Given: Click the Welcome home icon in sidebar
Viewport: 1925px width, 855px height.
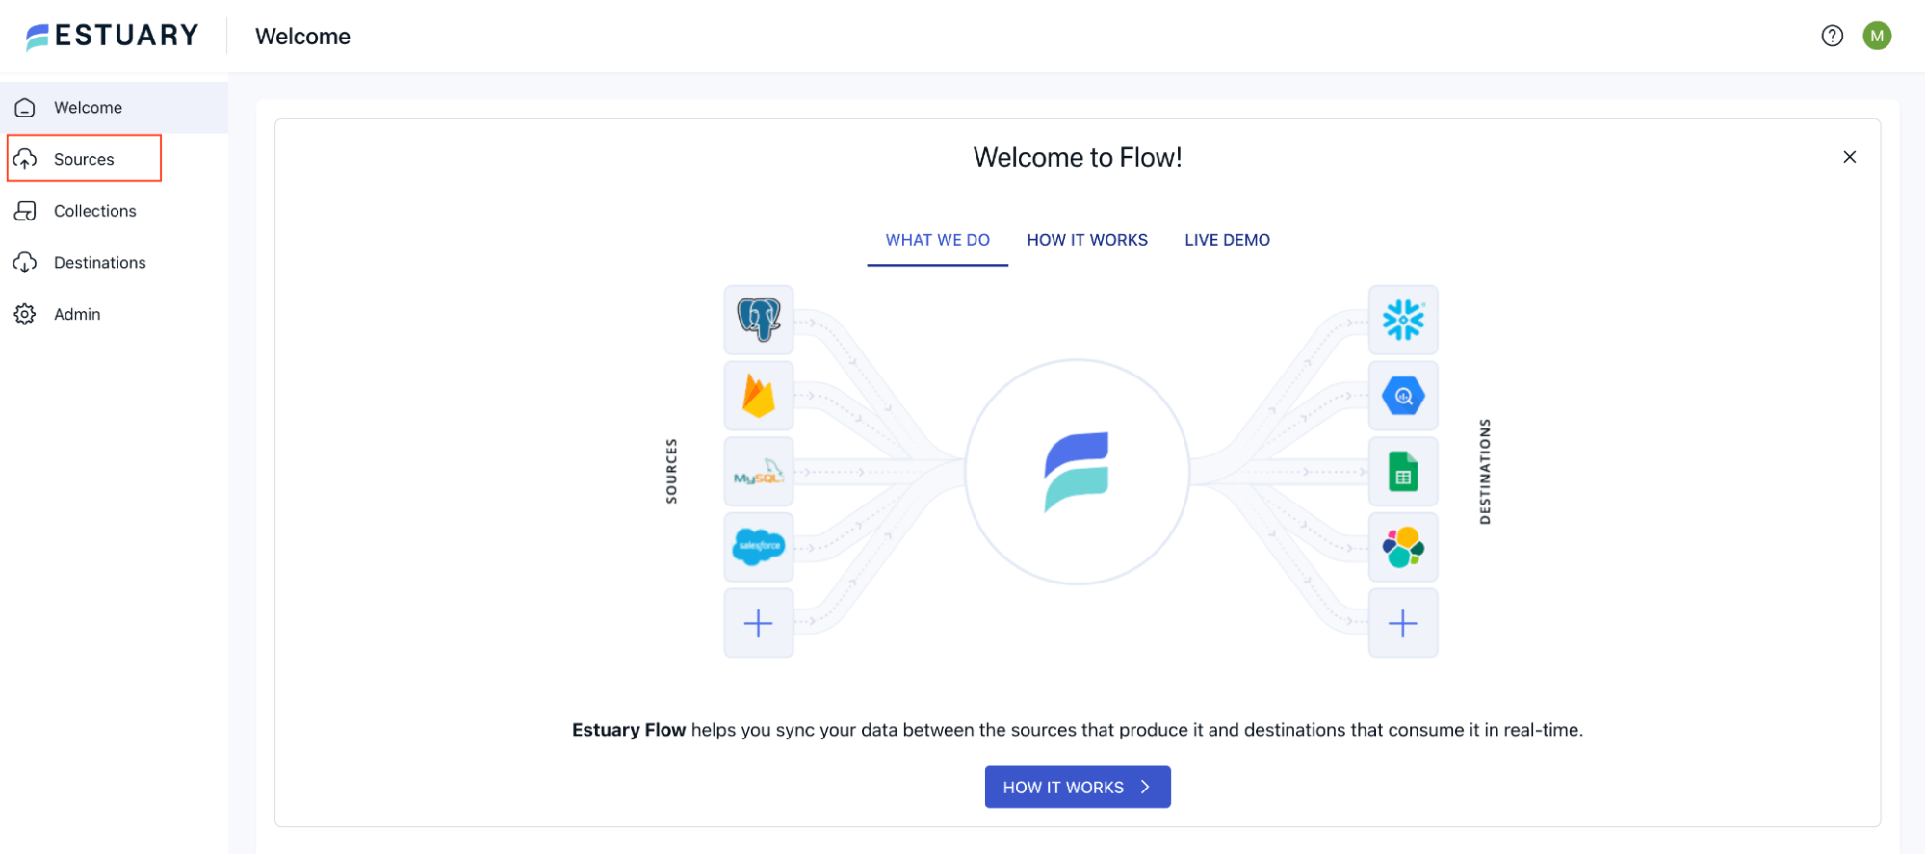Looking at the screenshot, I should [25, 108].
